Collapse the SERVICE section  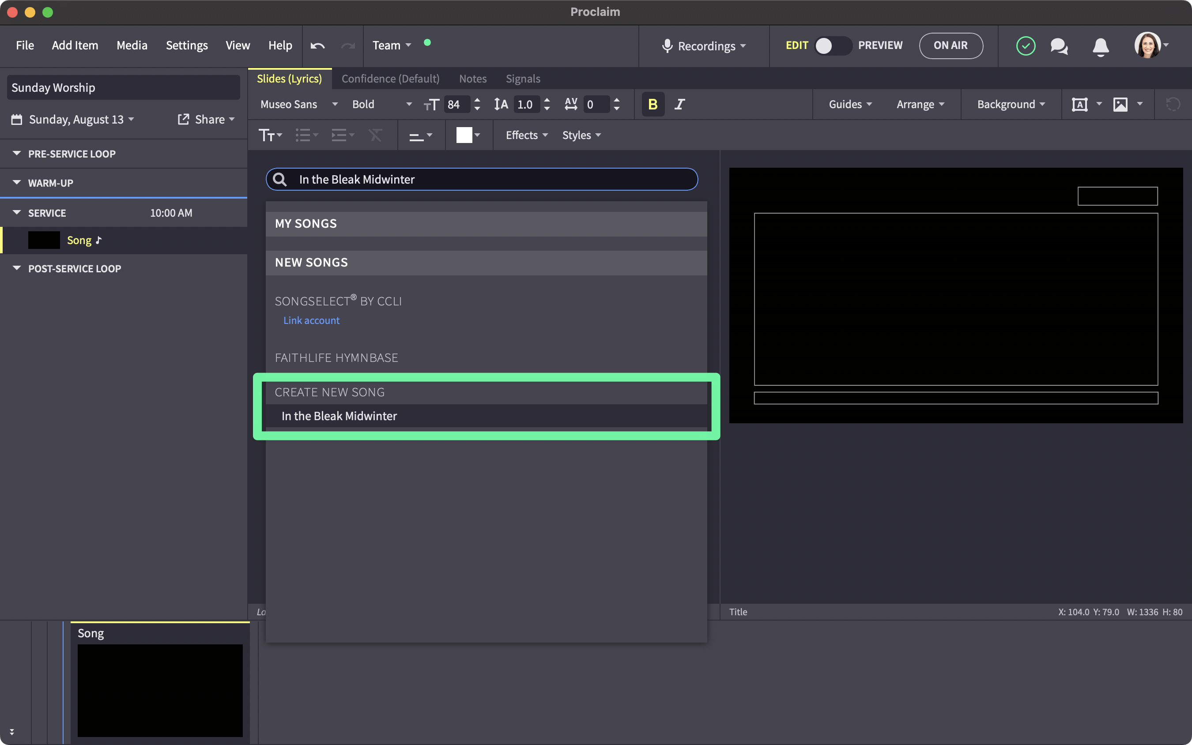(x=17, y=212)
